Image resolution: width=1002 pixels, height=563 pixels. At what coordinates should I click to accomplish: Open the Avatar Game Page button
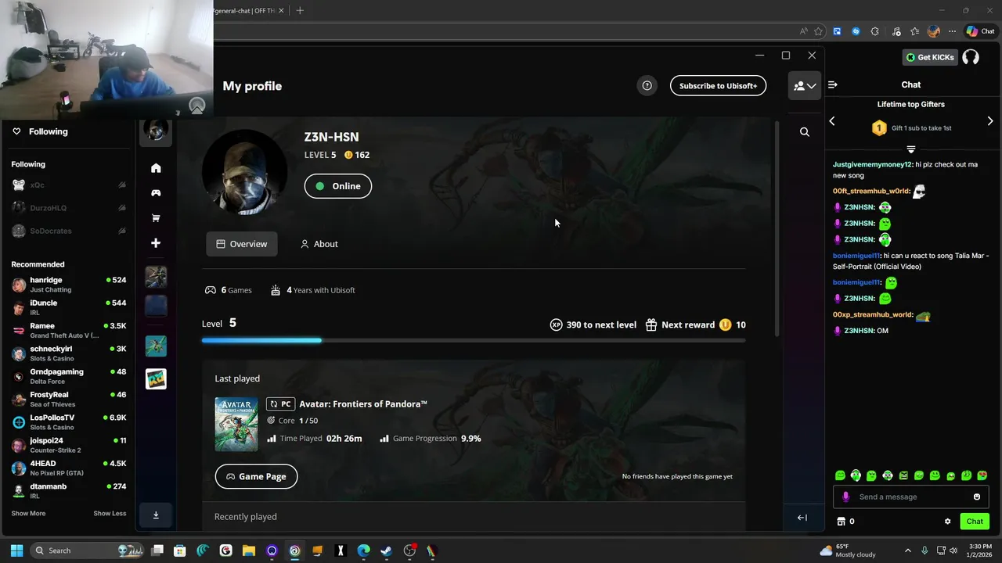[256, 476]
